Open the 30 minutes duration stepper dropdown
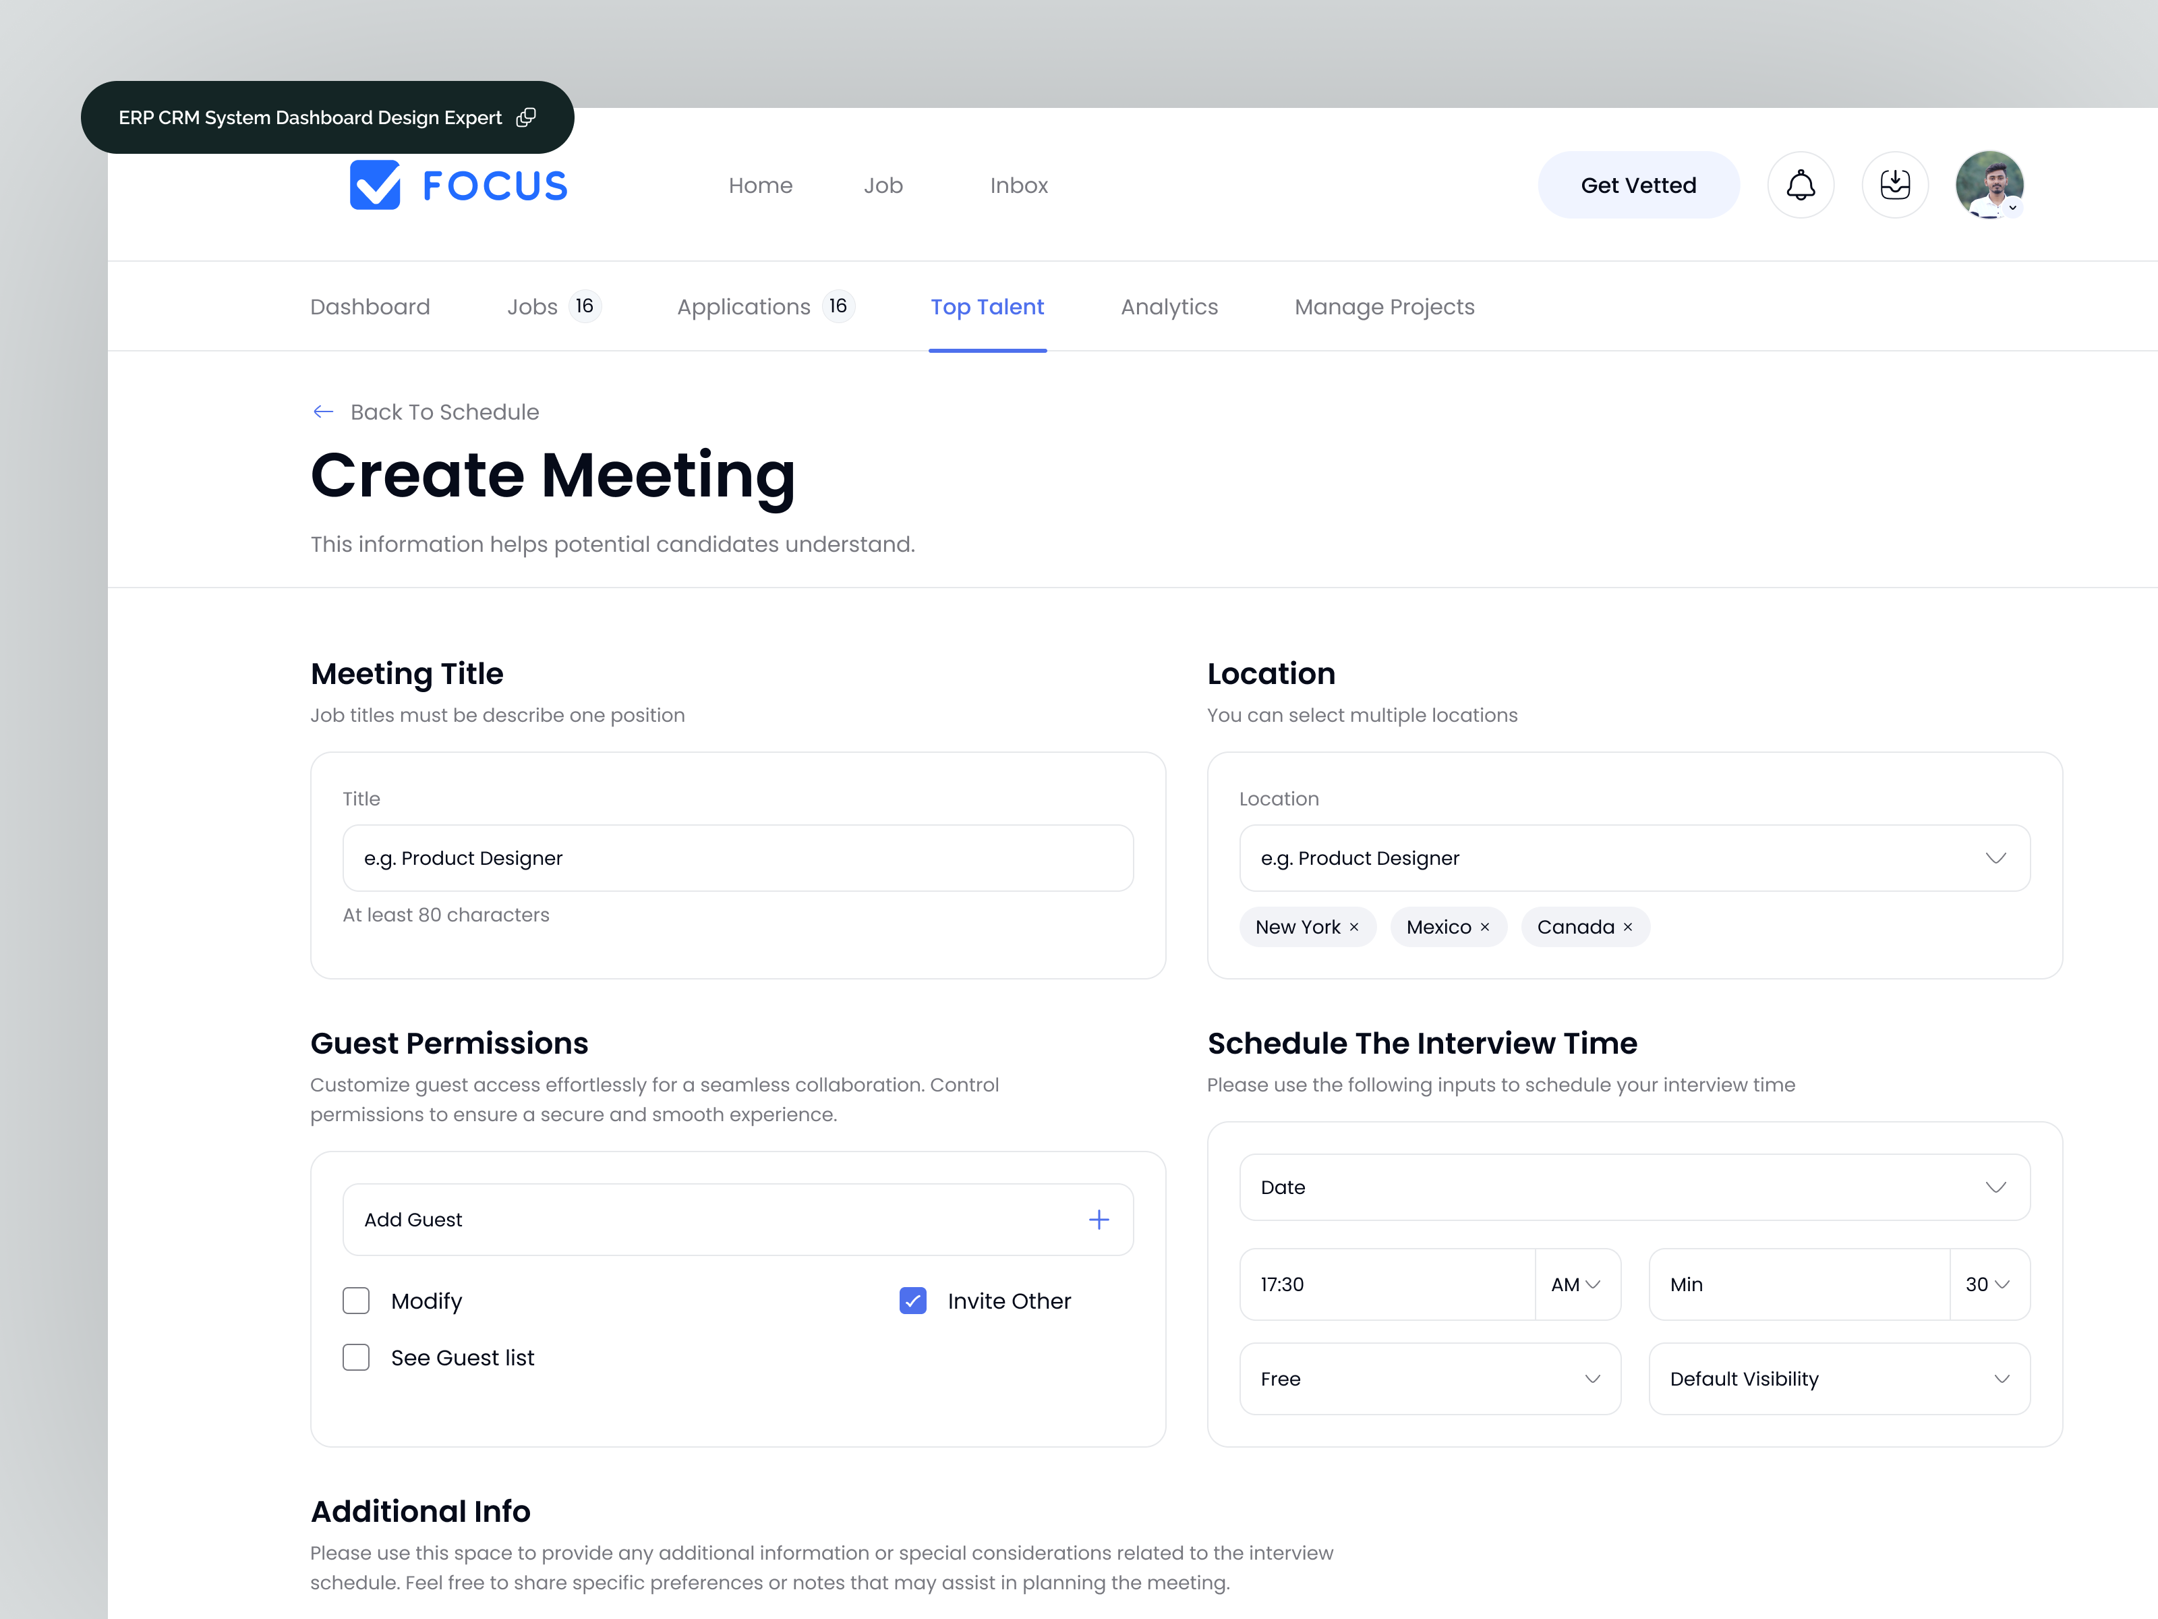The width and height of the screenshot is (2158, 1619). coord(1987,1284)
